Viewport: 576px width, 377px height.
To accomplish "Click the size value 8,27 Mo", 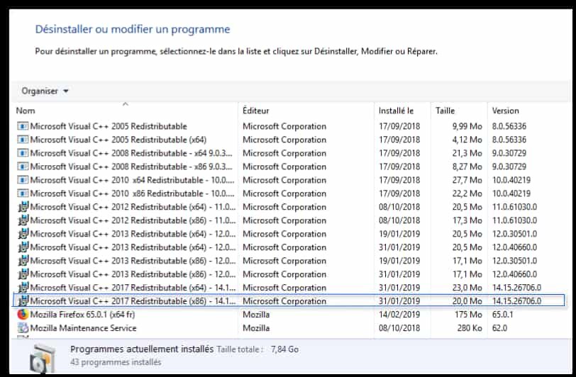I will (467, 167).
